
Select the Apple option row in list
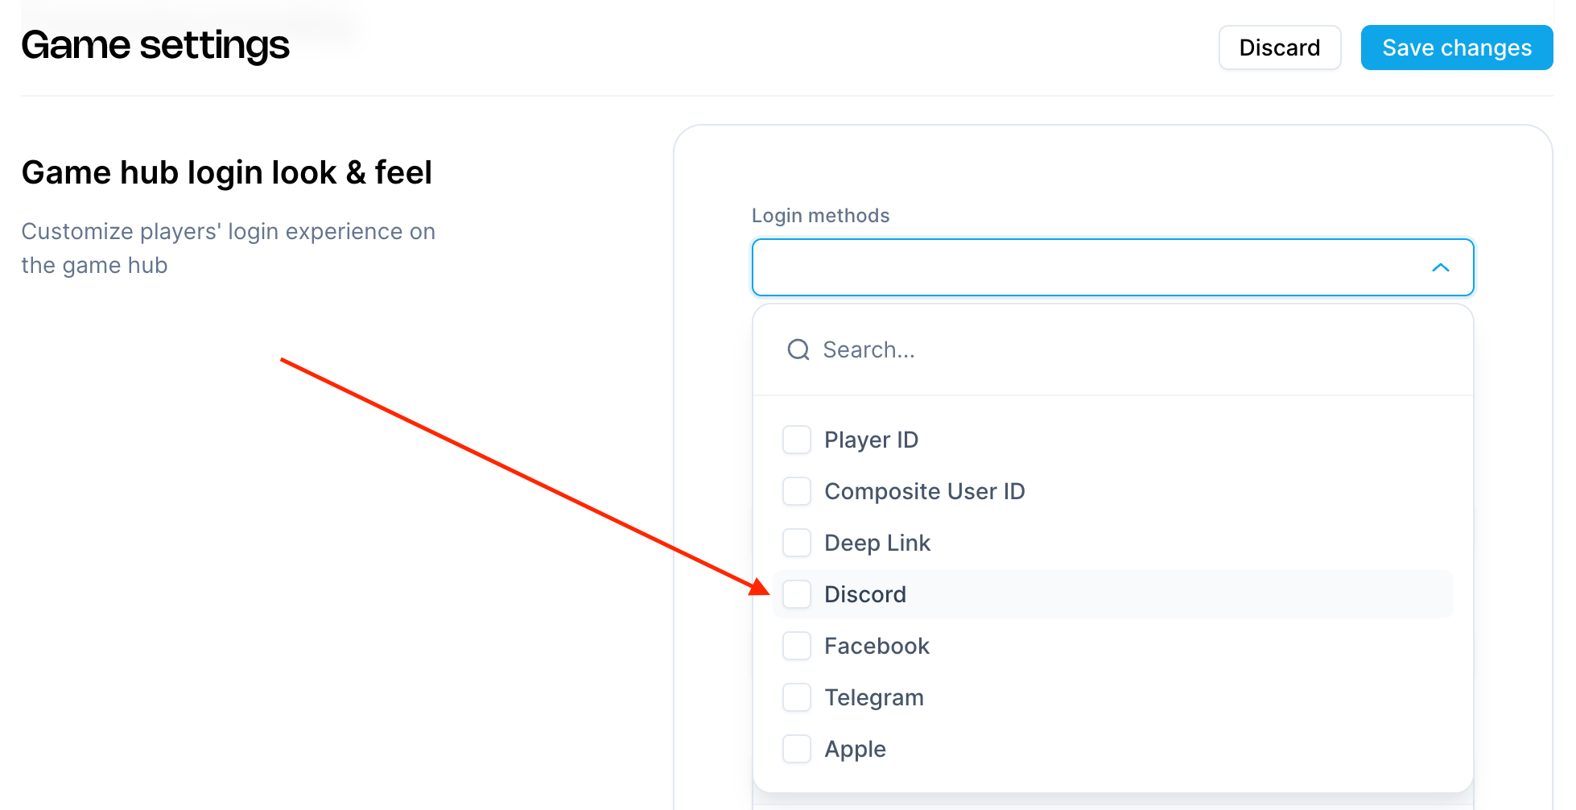tap(855, 749)
